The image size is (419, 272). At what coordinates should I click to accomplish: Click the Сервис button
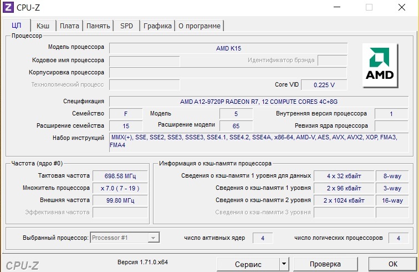click(248, 264)
